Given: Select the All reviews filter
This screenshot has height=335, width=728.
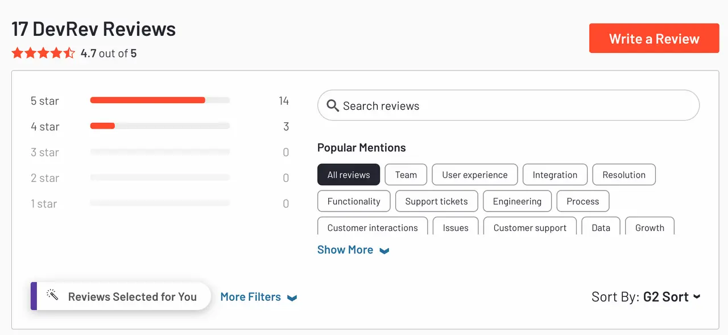Looking at the screenshot, I should point(349,175).
